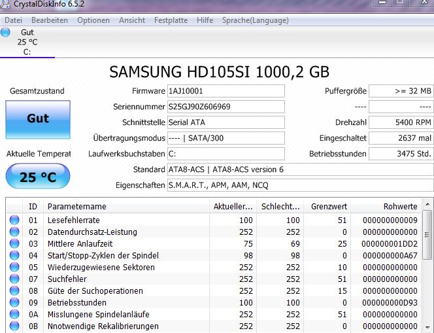Select the Mittlere Anlaufzeit parameter name
Viewport: 434px width, 333px height.
point(80,244)
